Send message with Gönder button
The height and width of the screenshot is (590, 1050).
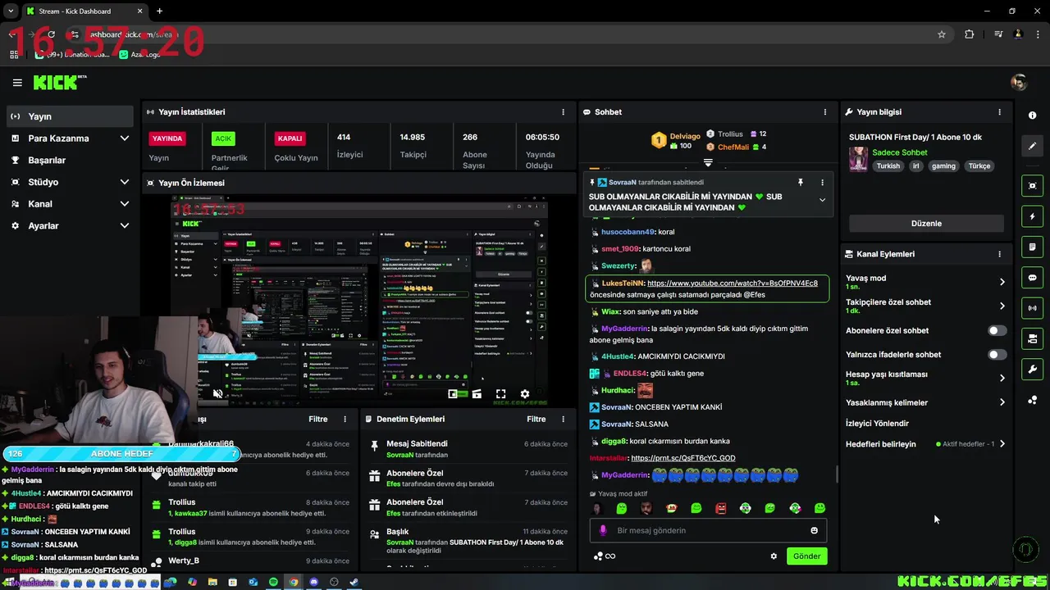806,556
